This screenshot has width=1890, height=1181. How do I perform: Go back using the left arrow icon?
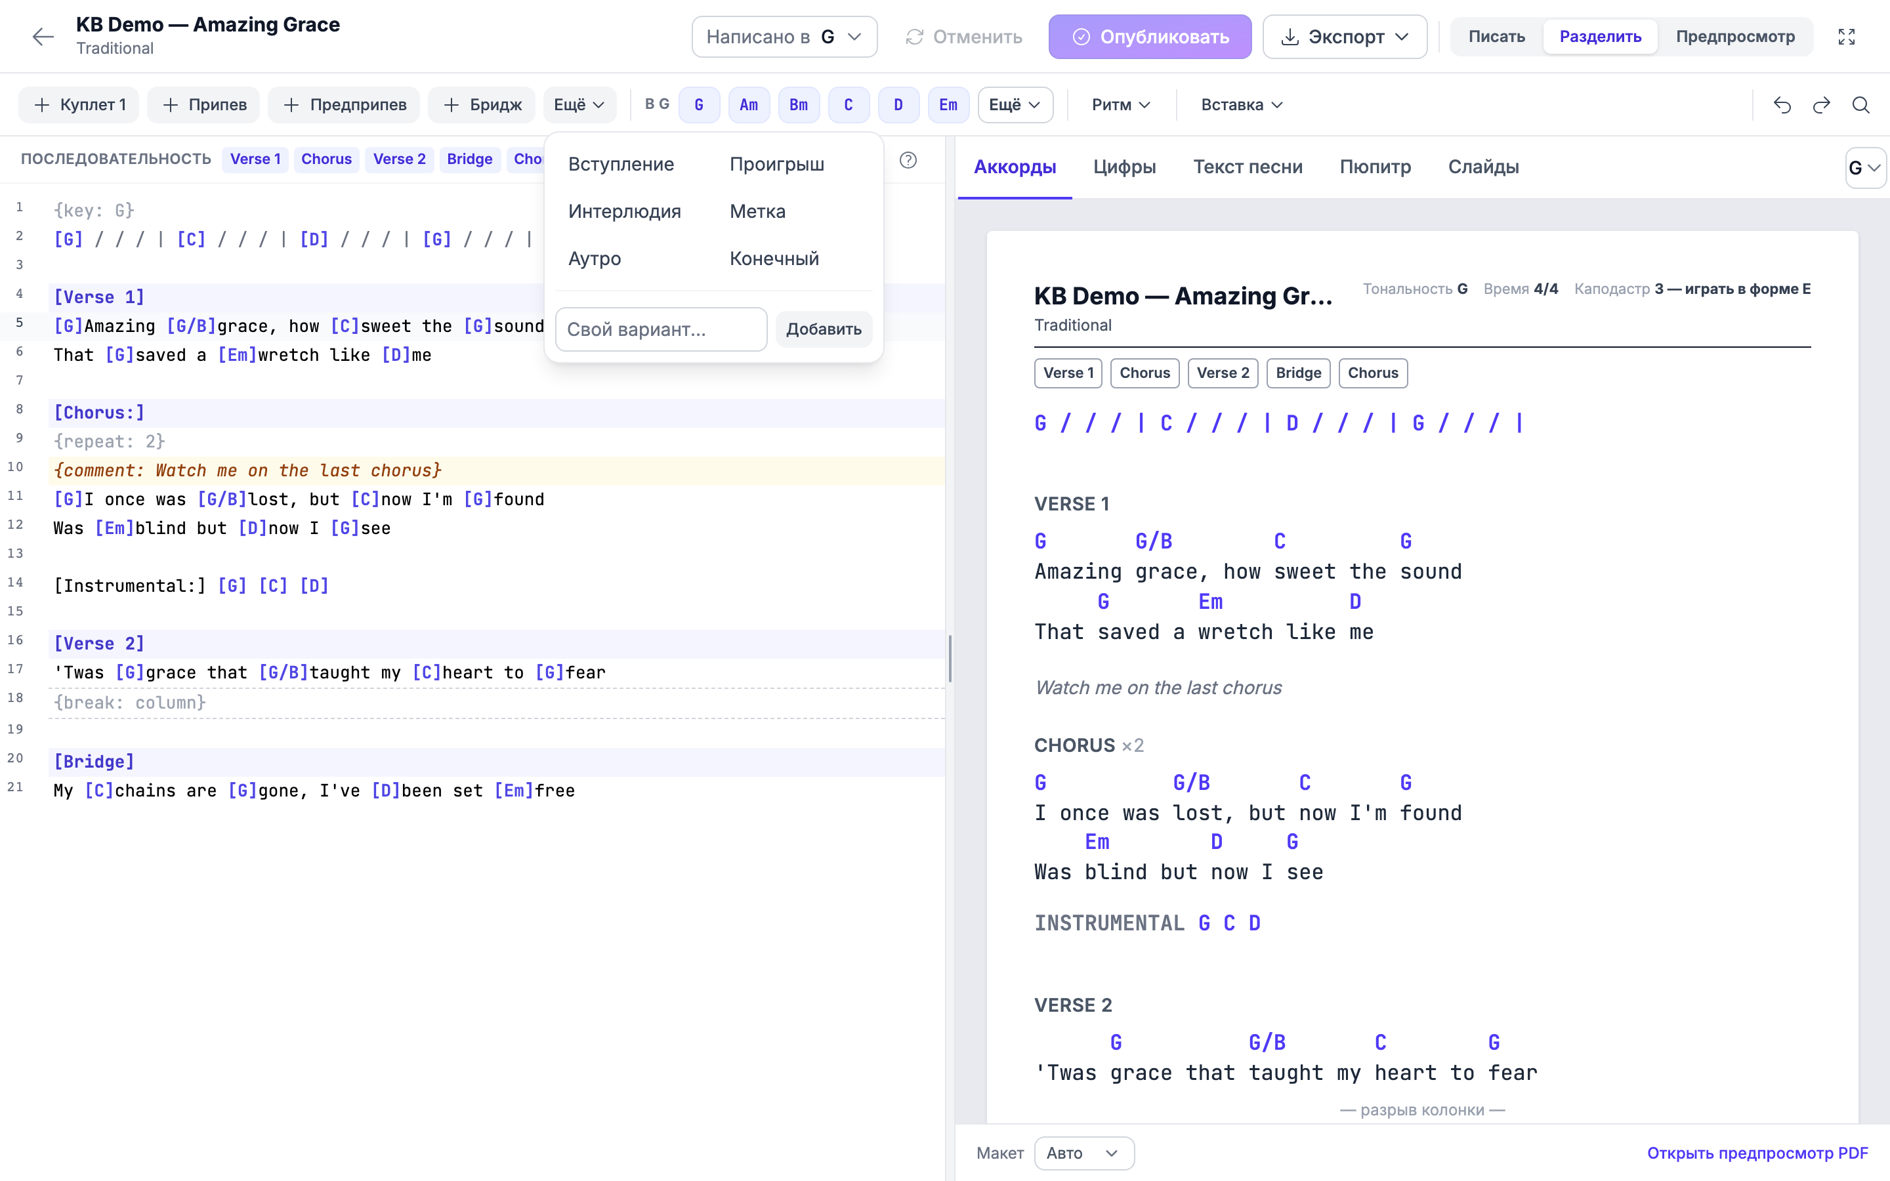43,37
